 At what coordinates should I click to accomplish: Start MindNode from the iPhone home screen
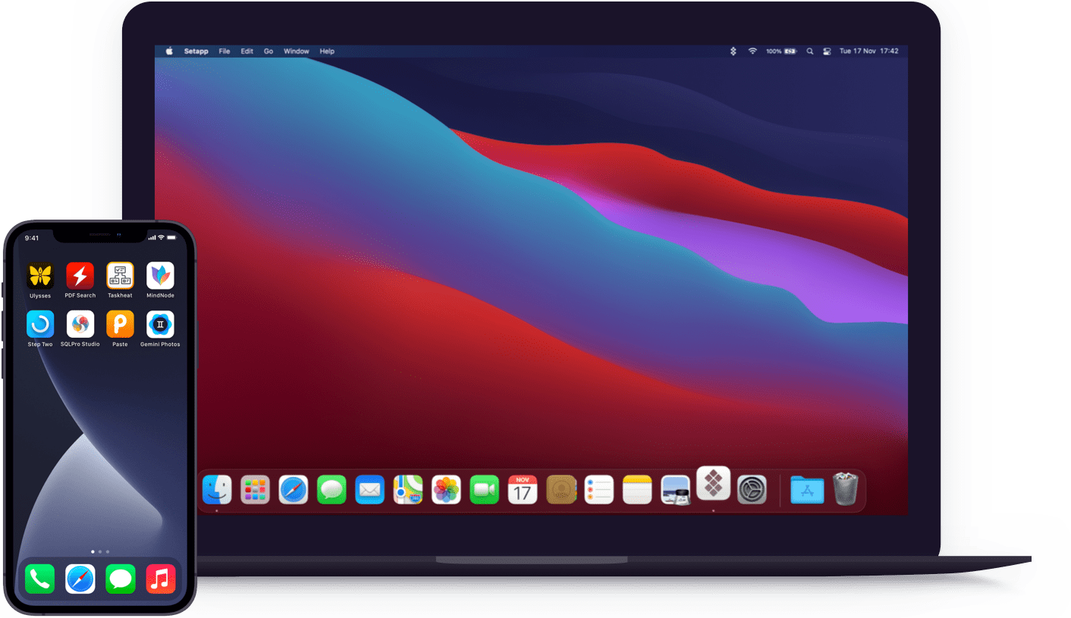(x=160, y=274)
